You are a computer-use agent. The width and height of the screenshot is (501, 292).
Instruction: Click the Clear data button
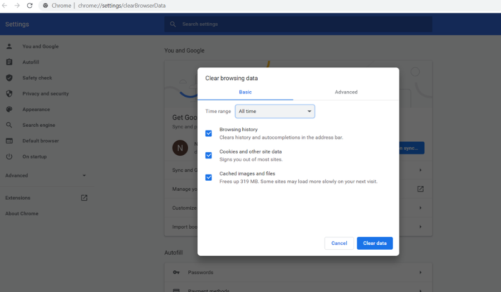coord(375,243)
